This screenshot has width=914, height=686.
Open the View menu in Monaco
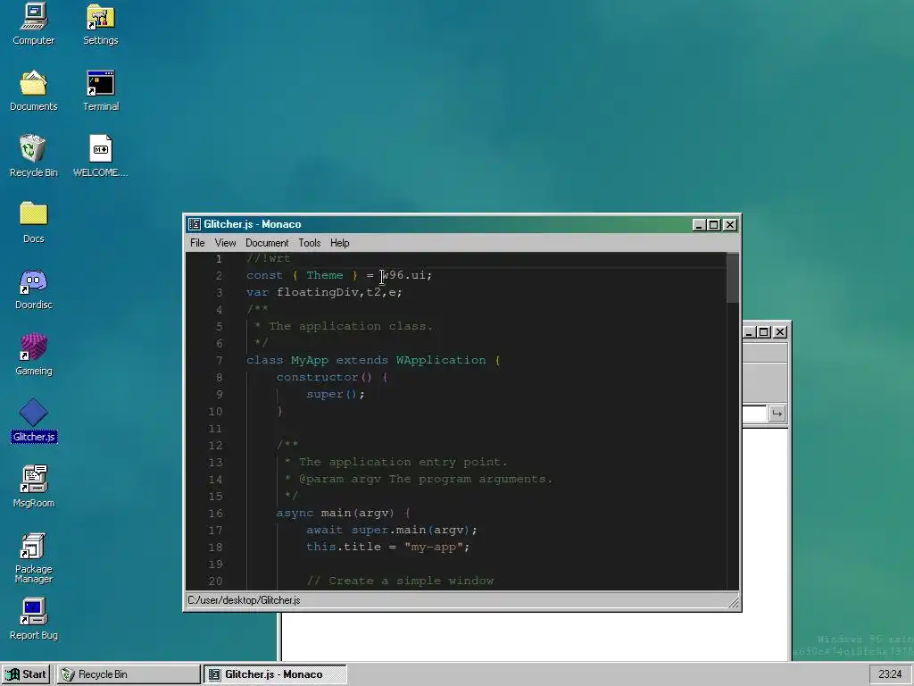pos(225,243)
